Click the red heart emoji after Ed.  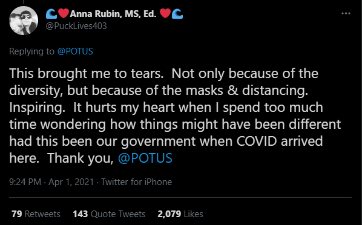click(x=165, y=13)
